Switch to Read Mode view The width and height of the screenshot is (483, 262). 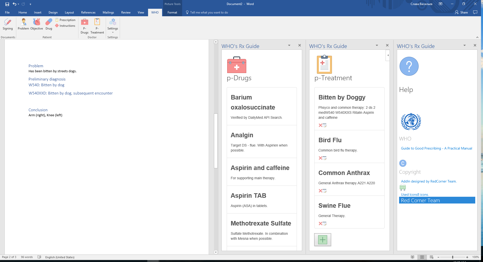pyautogui.click(x=413, y=257)
